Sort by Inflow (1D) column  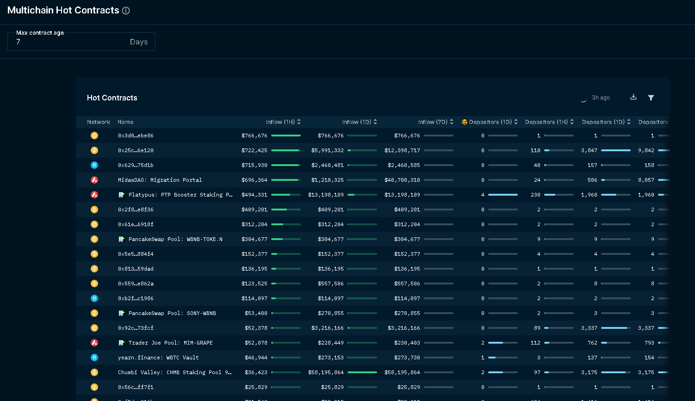click(x=360, y=122)
